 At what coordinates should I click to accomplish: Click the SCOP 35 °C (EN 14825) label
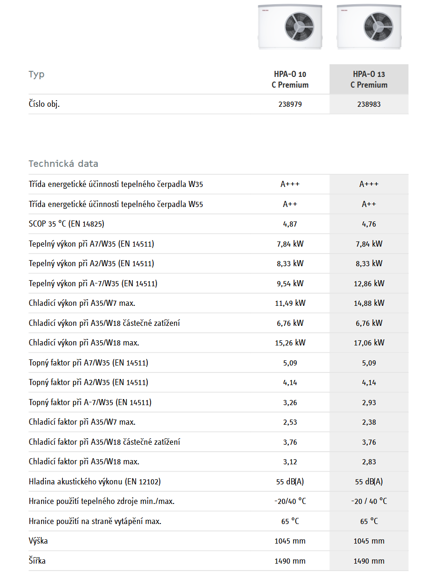[66, 224]
